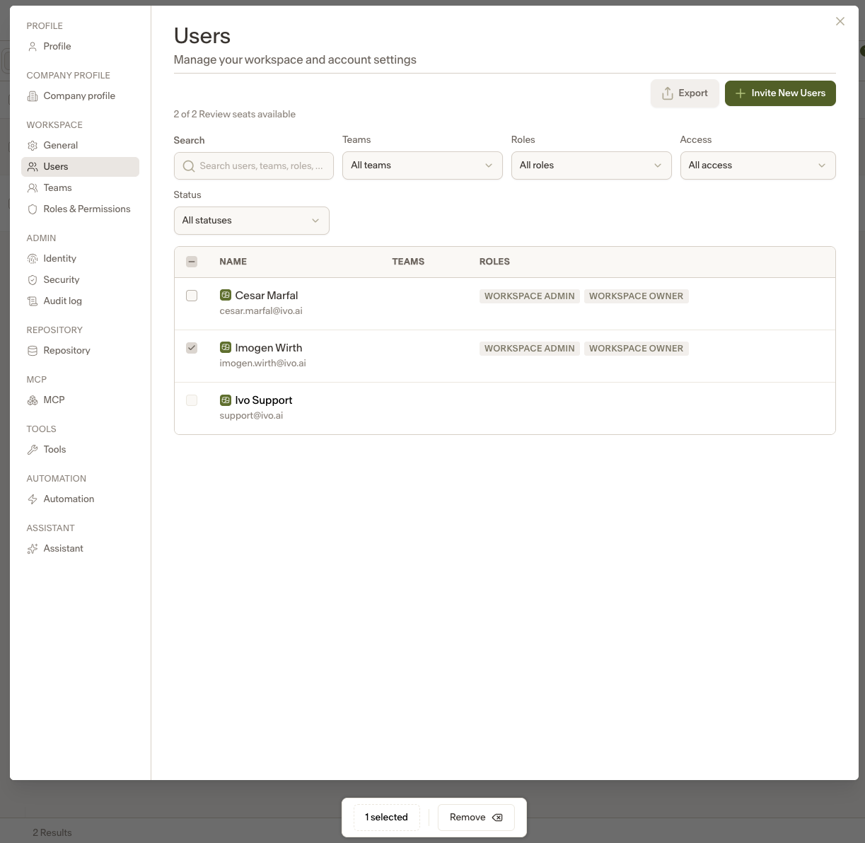Image resolution: width=865 pixels, height=843 pixels.
Task: Check the box for Cesar Marfal
Action: 192,296
